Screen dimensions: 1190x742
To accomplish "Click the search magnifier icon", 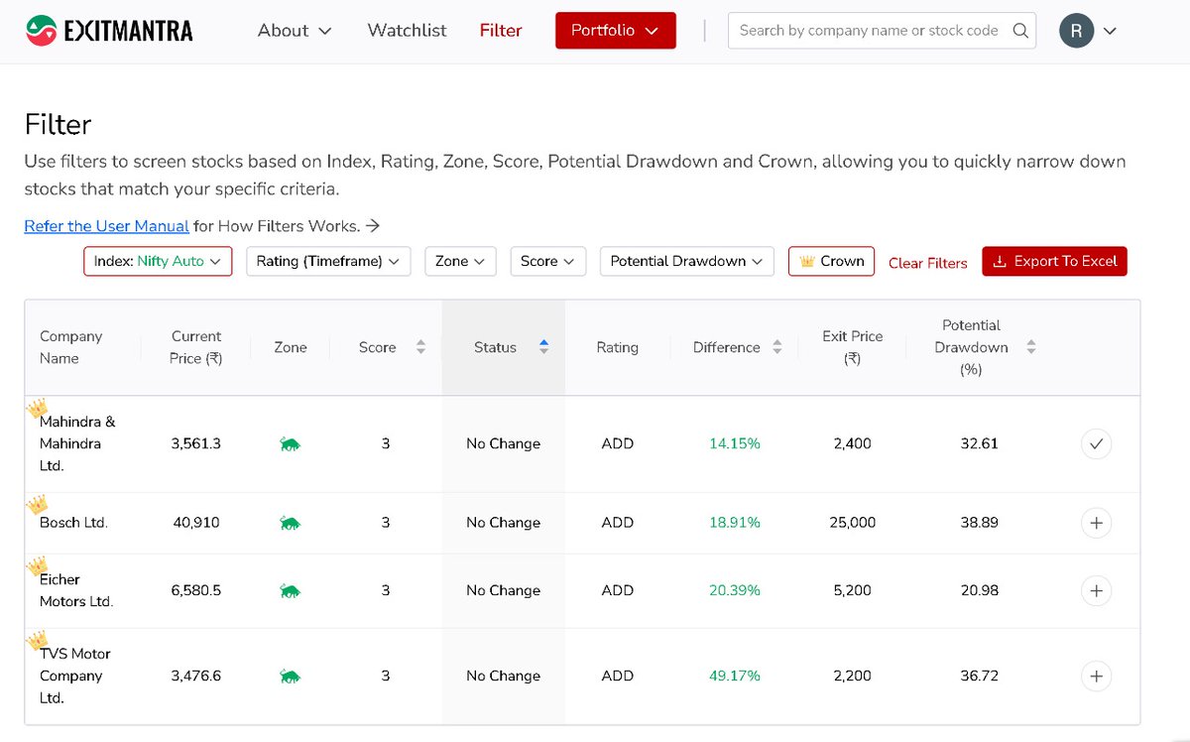I will point(1020,31).
